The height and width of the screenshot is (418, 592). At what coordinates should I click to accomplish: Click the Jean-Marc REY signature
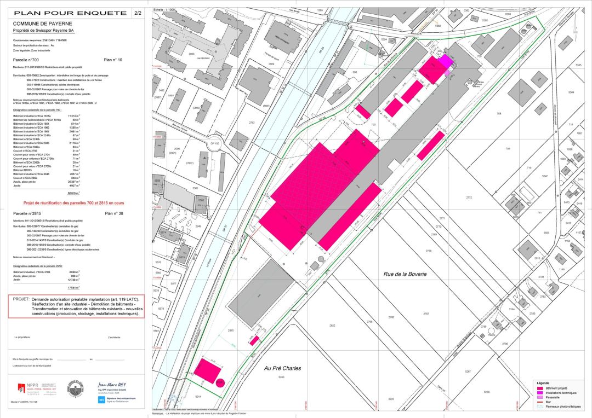112,385
